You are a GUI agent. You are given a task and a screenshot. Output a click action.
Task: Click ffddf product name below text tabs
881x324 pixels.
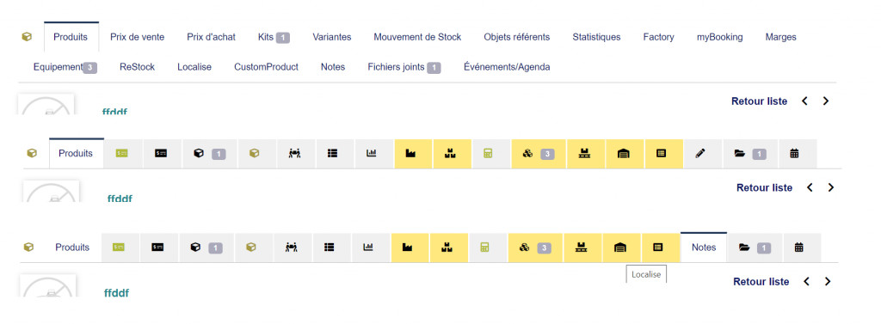point(114,111)
